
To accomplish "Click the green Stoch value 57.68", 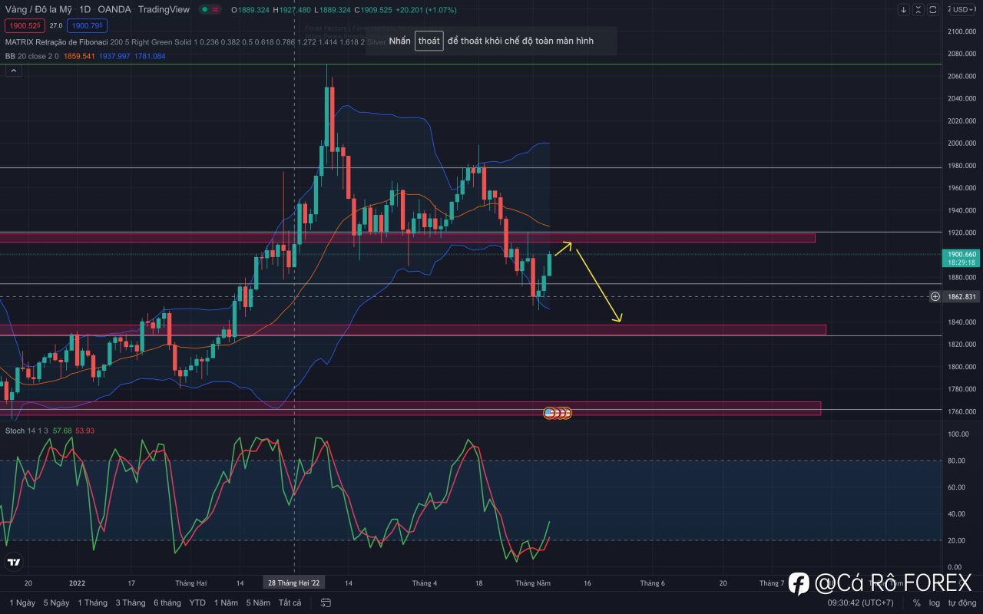I will click(61, 431).
